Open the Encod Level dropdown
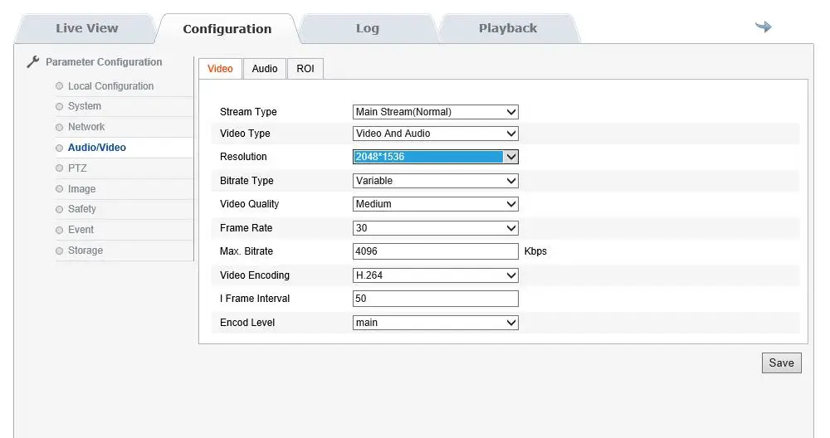The height and width of the screenshot is (438, 830). click(435, 322)
